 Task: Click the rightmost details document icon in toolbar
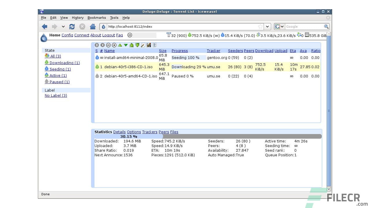(x=155, y=45)
